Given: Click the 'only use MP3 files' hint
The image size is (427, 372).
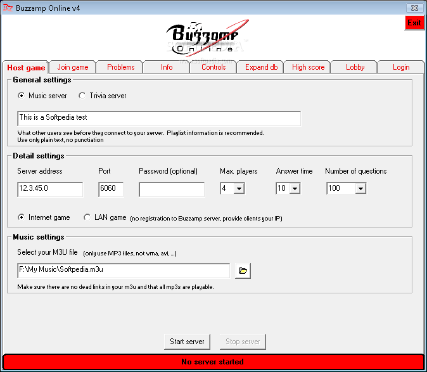Looking at the screenshot, I should click(130, 253).
